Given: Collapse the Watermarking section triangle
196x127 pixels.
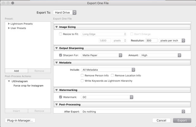Looking at the screenshot, I should (x=57, y=90).
